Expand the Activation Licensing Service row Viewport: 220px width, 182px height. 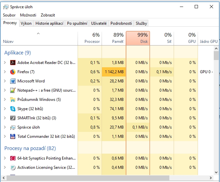coord(5,167)
